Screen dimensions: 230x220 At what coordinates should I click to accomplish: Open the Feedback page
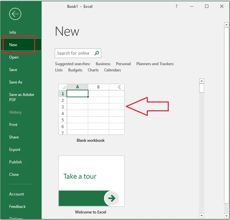pos(17,207)
